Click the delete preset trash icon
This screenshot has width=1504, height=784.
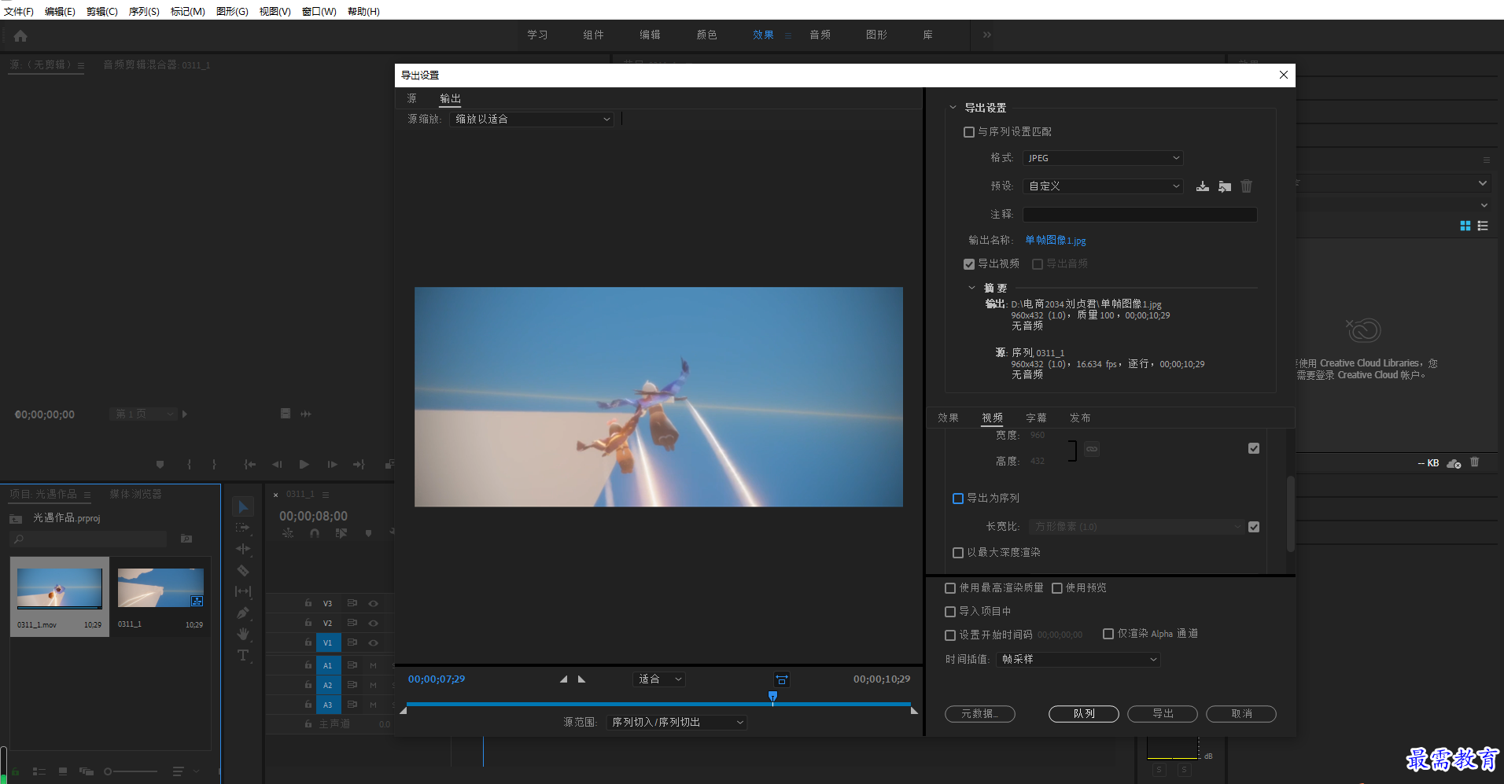[1247, 186]
